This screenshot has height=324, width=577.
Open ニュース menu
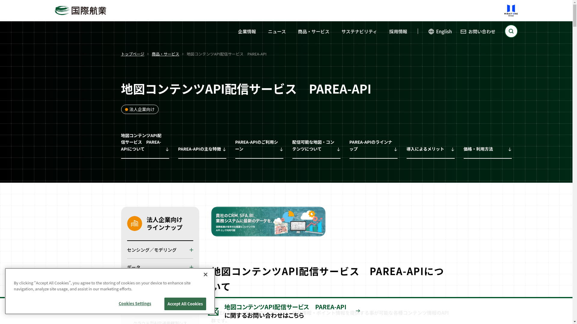click(x=277, y=31)
